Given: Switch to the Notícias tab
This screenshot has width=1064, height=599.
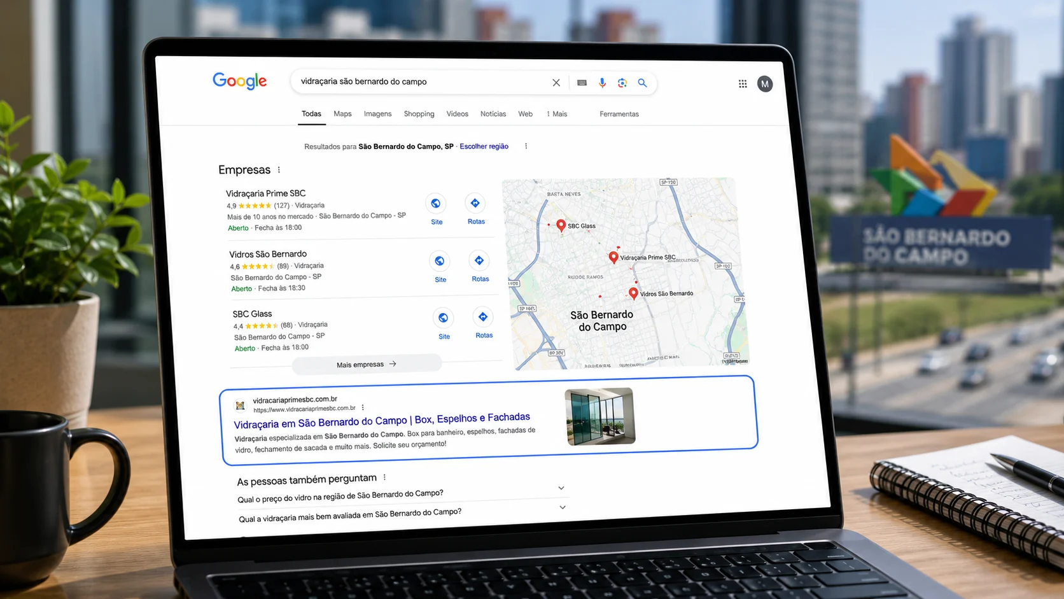Looking at the screenshot, I should click(x=493, y=114).
